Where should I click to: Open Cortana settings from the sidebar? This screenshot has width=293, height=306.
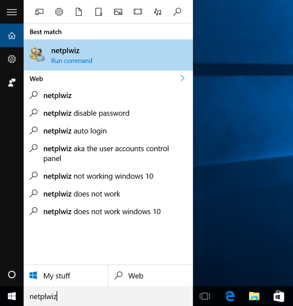tap(11, 59)
